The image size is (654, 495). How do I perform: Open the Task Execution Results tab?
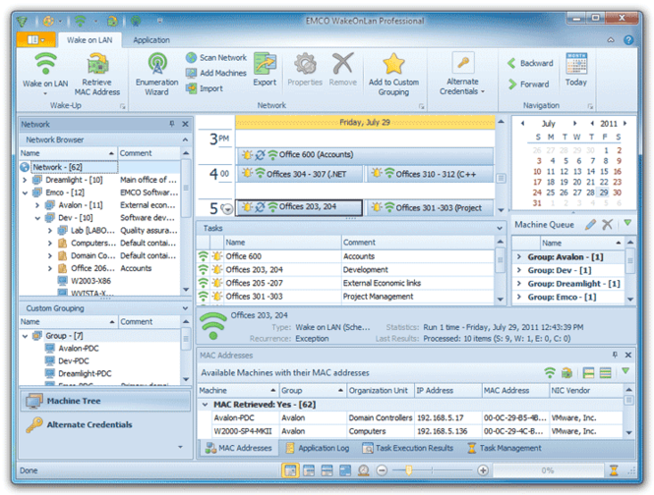click(x=408, y=448)
